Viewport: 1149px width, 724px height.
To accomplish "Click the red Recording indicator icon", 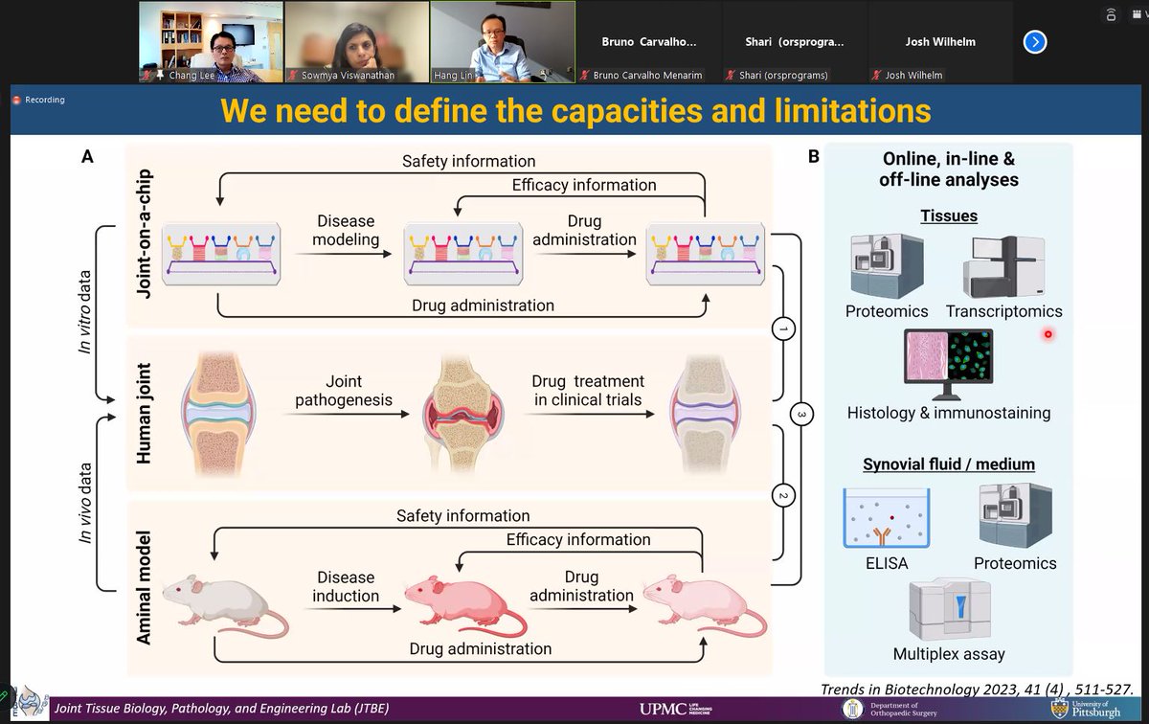I will tap(16, 100).
